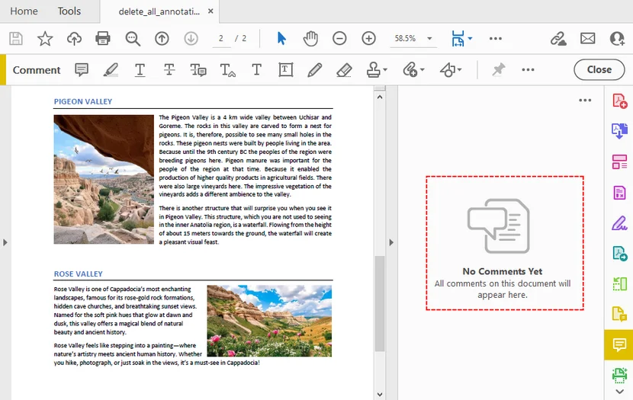Viewport: 633px width, 400px height.
Task: Select the Add text comment tool
Action: (x=256, y=70)
